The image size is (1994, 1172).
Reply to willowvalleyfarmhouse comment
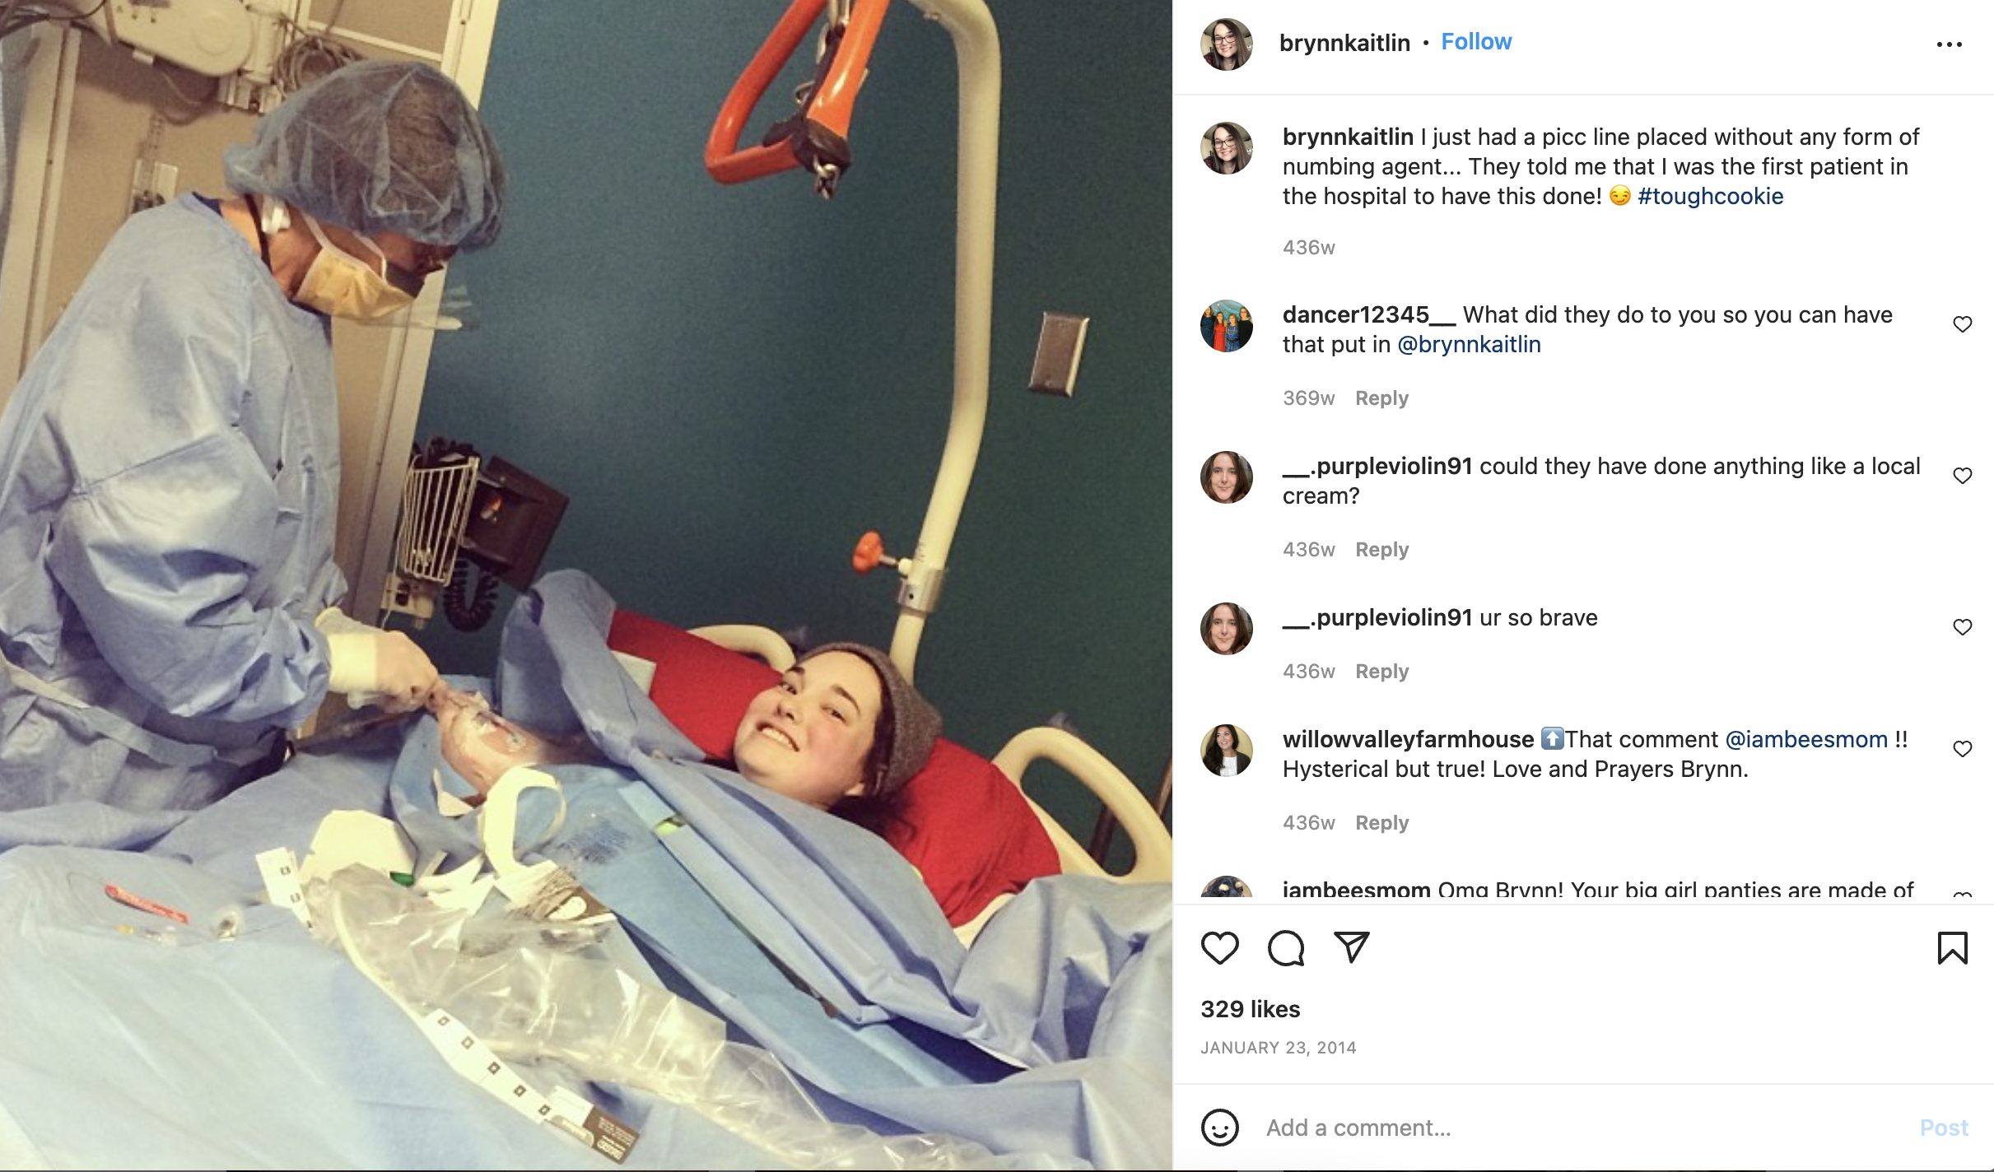coord(1381,823)
